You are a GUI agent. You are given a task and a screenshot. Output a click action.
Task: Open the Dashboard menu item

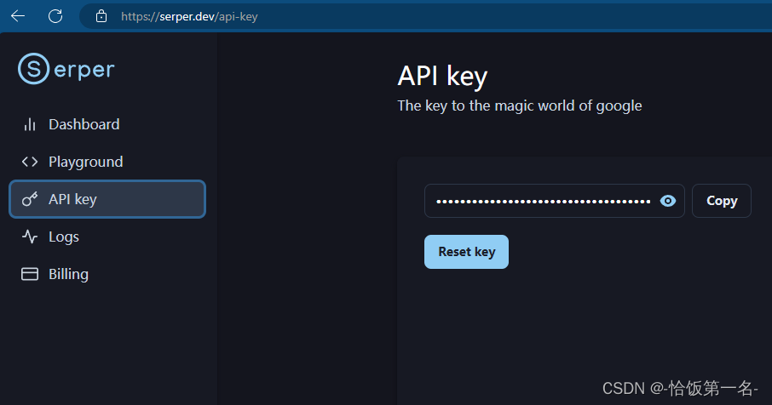(x=107, y=124)
